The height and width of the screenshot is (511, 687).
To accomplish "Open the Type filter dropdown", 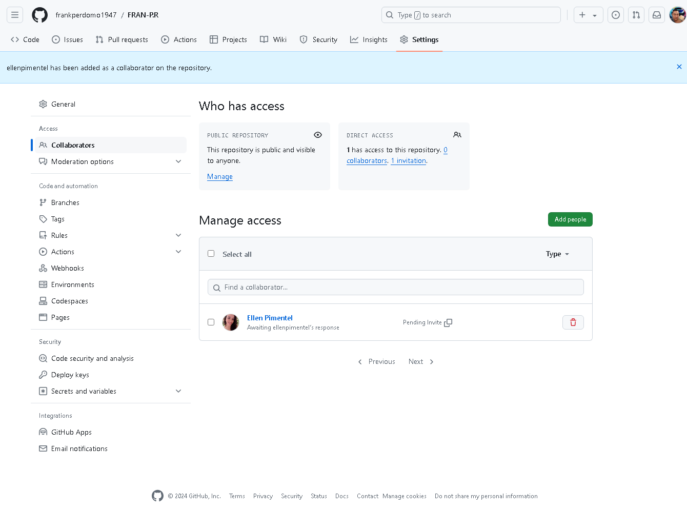I will click(x=557, y=254).
